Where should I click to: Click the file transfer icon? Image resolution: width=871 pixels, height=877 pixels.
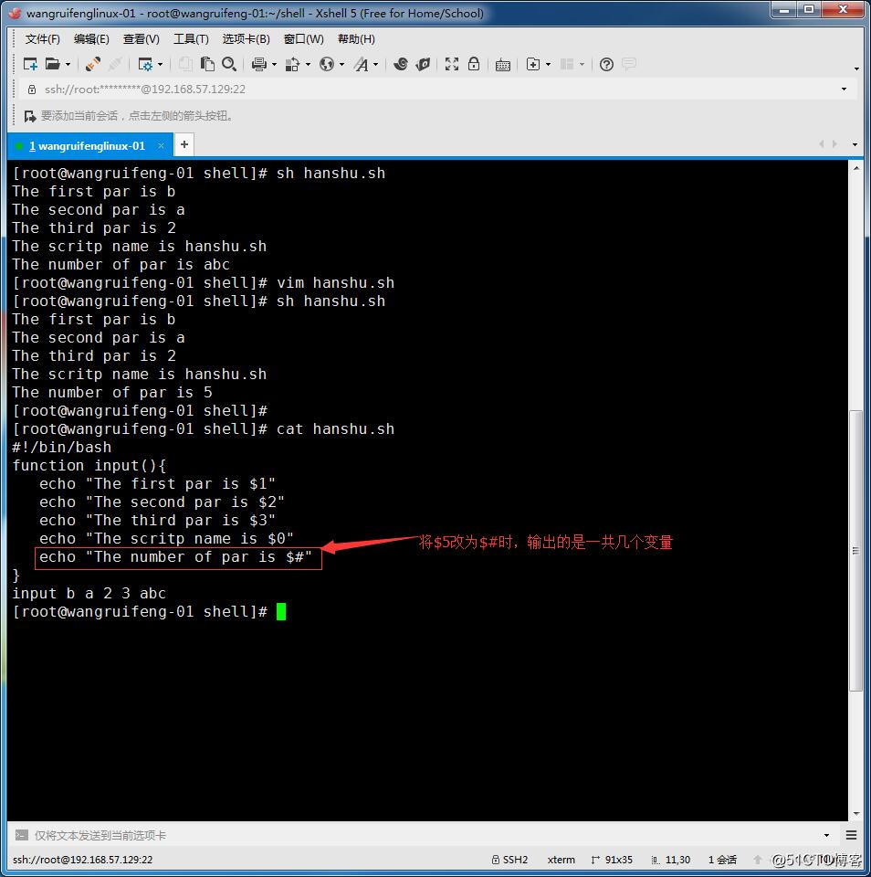[x=292, y=64]
